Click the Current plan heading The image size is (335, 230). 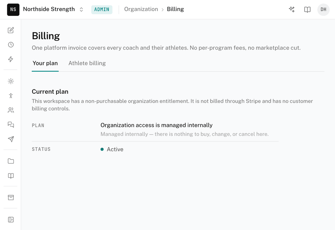(50, 92)
